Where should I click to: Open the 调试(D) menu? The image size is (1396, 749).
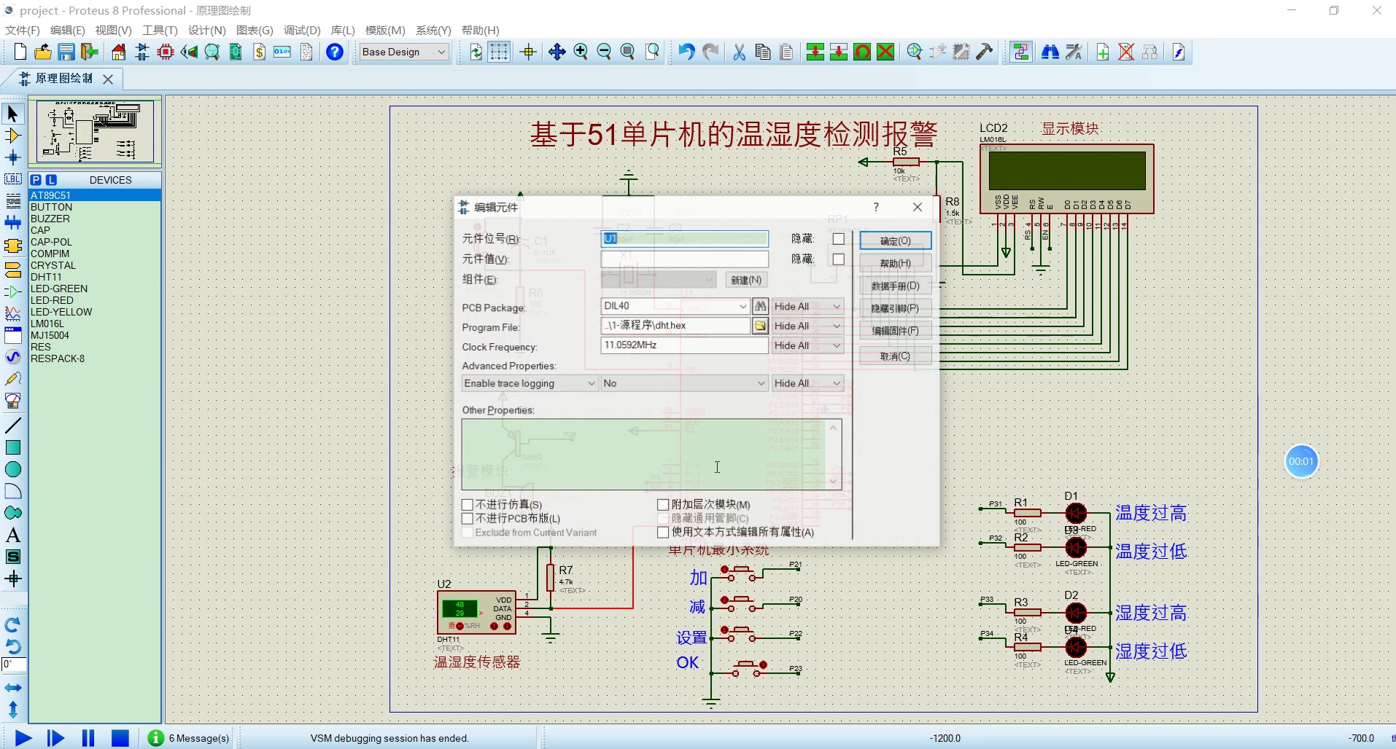(302, 30)
